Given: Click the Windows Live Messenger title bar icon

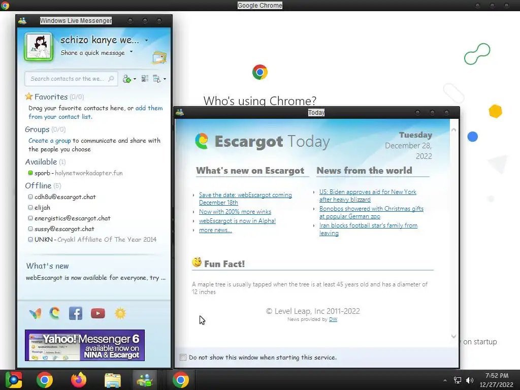Looking at the screenshot, I should (x=22, y=20).
